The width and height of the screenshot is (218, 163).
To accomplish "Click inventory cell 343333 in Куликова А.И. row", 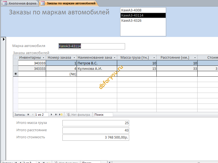I will (32, 68).
